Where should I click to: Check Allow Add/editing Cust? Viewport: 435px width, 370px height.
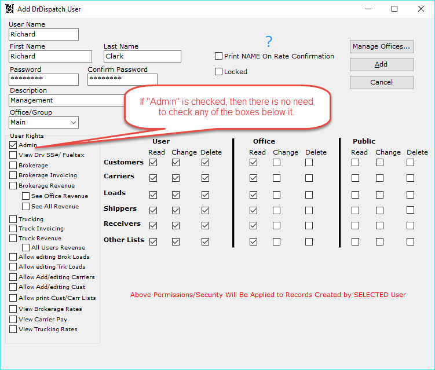pyautogui.click(x=13, y=287)
